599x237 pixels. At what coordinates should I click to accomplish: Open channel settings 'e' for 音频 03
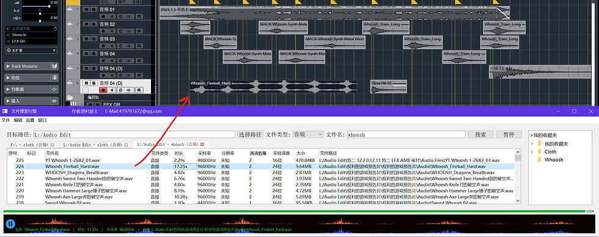[121, 46]
